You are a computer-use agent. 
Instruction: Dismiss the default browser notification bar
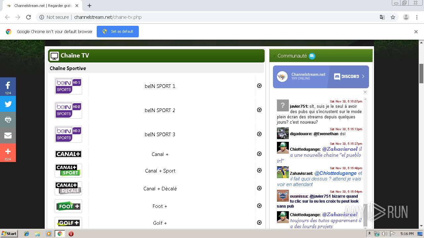[x=416, y=32]
